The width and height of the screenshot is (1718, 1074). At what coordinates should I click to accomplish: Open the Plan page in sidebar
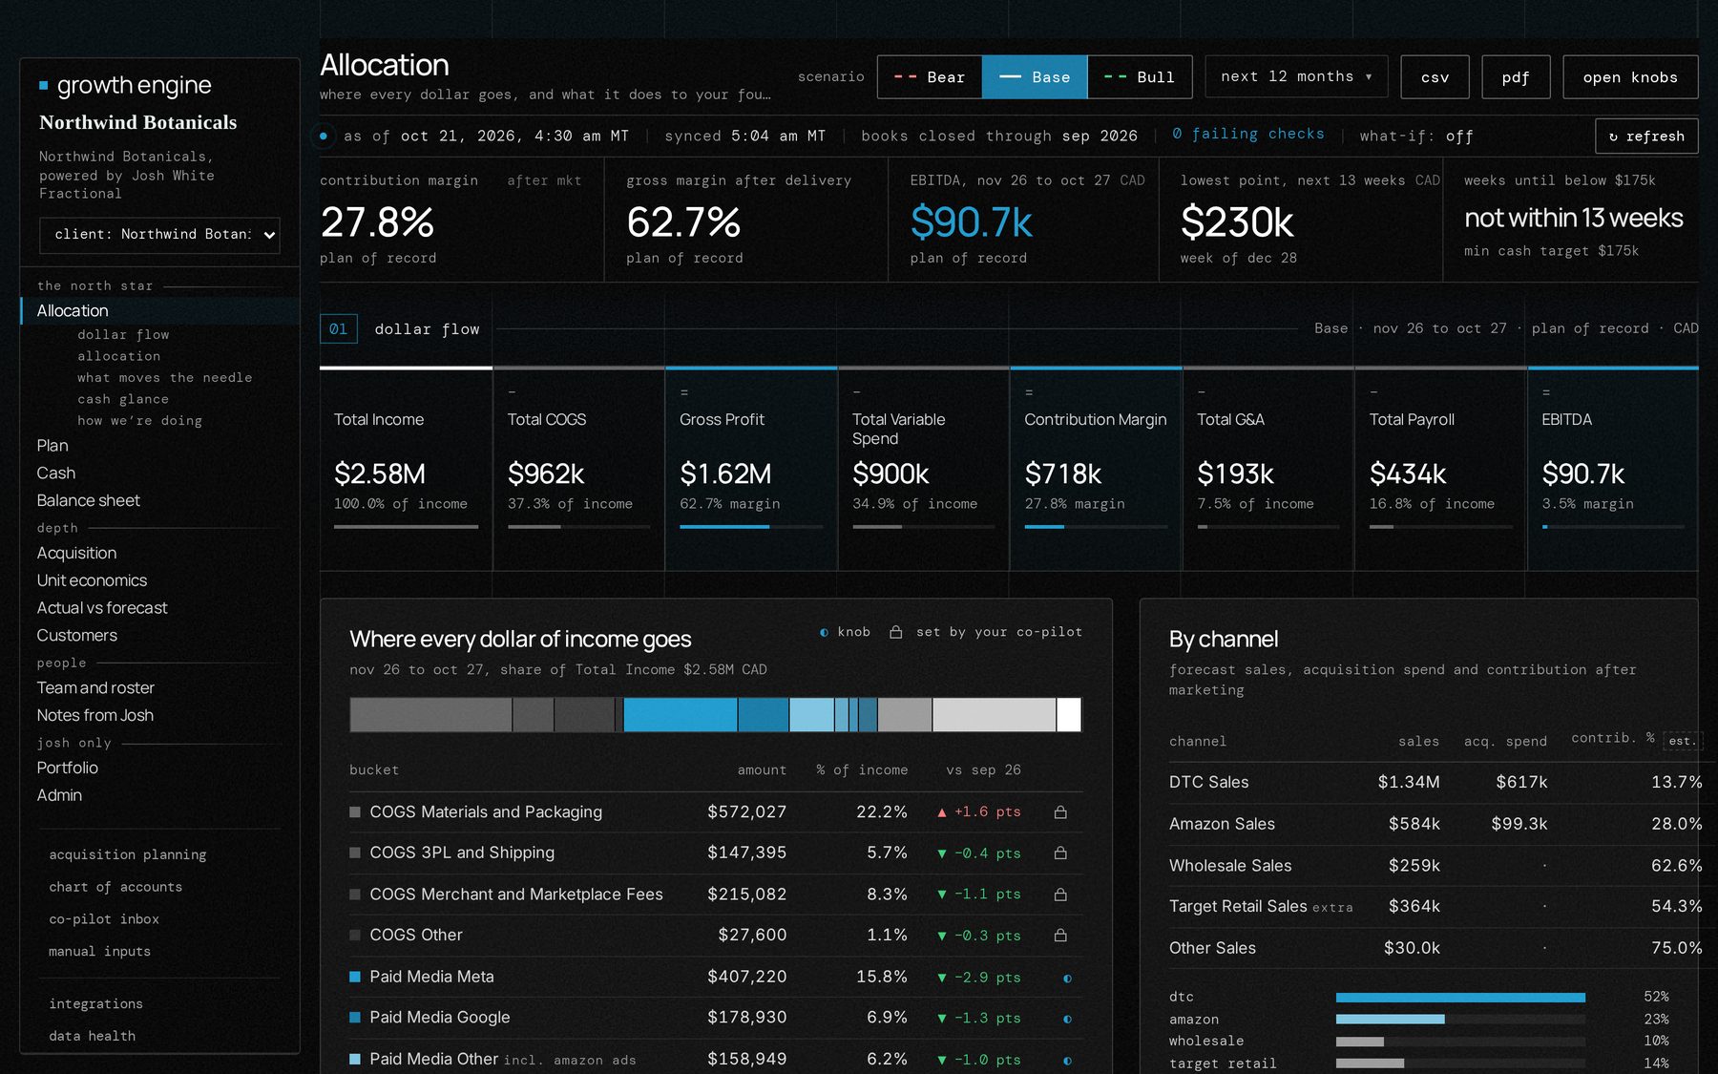[x=52, y=446]
